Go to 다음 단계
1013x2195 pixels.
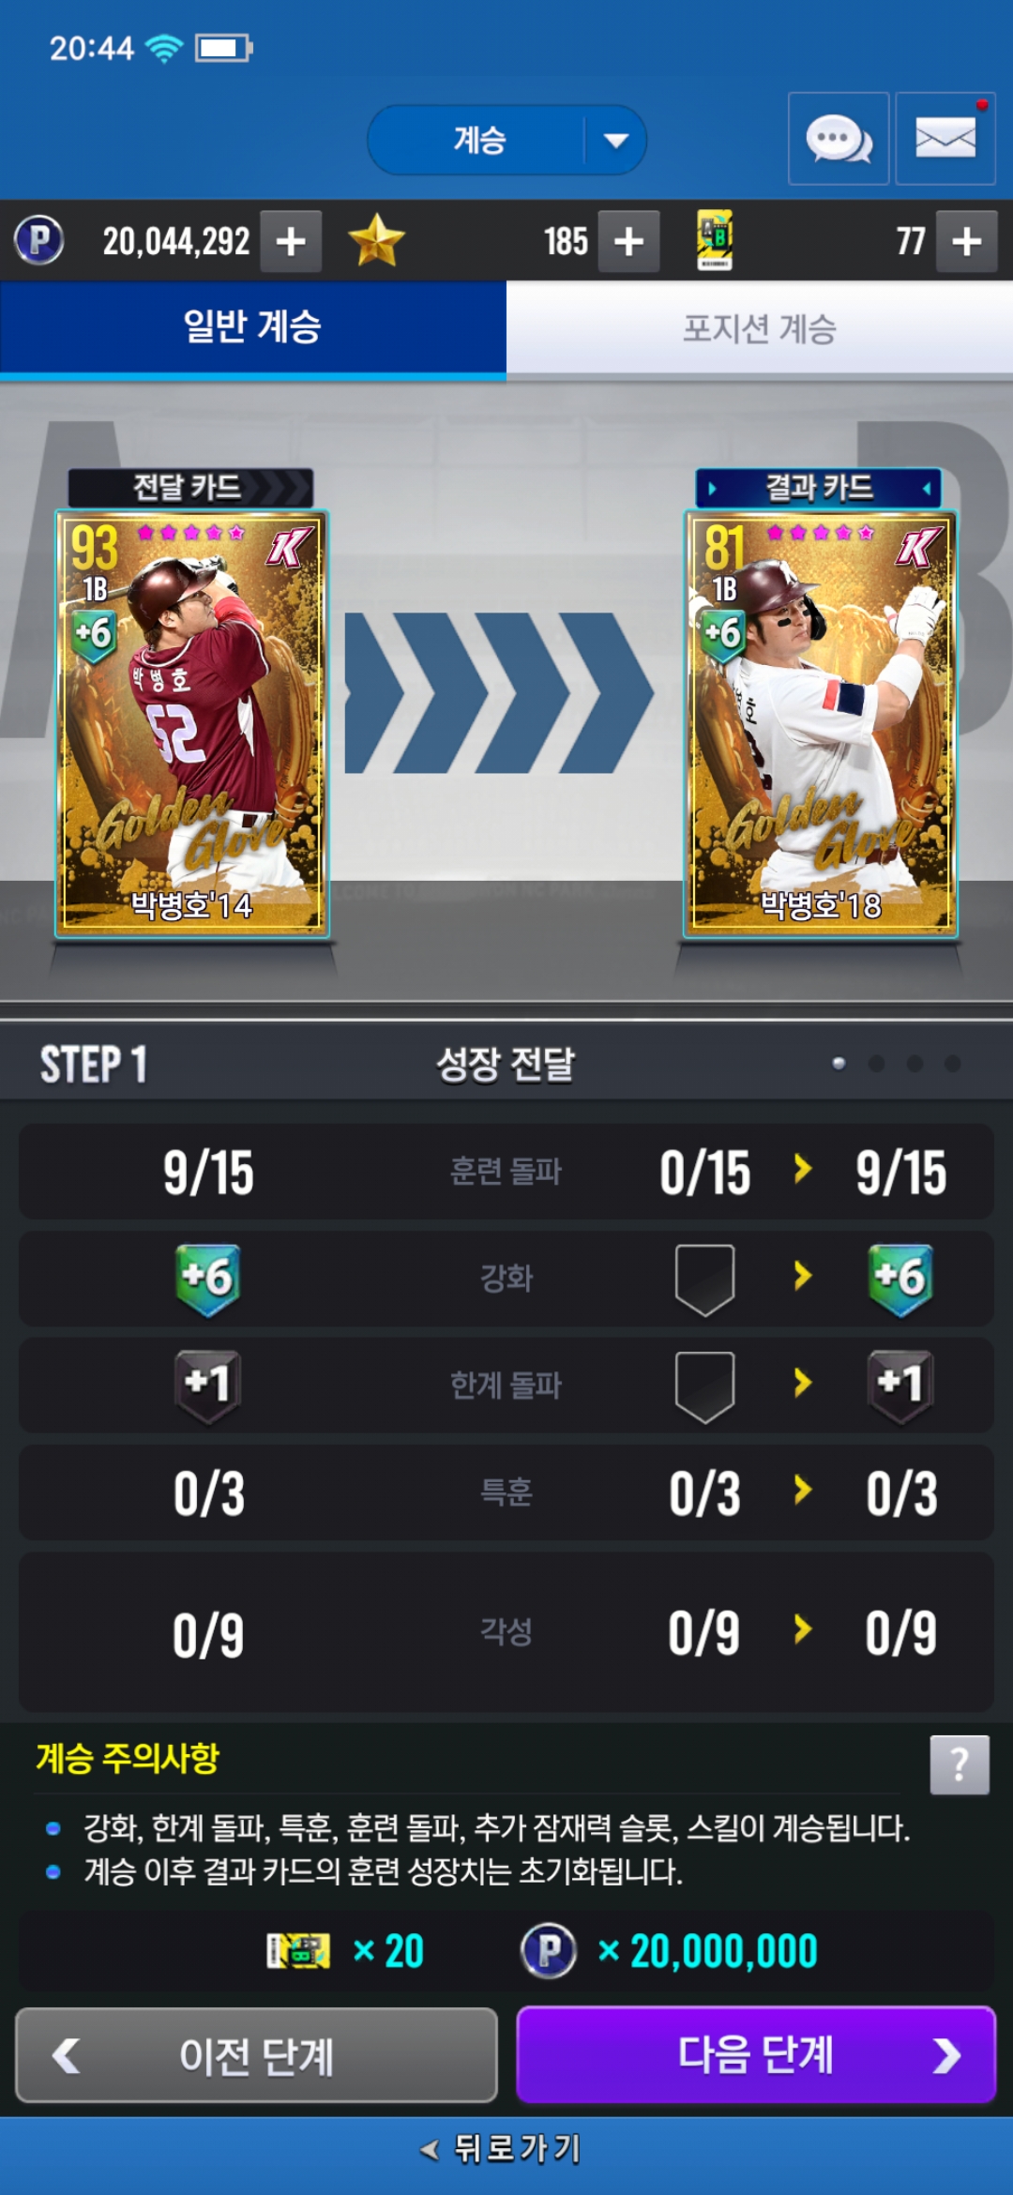756,2055
